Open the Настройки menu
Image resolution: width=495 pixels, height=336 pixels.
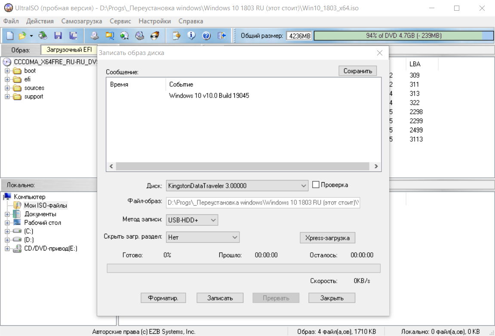coord(155,21)
